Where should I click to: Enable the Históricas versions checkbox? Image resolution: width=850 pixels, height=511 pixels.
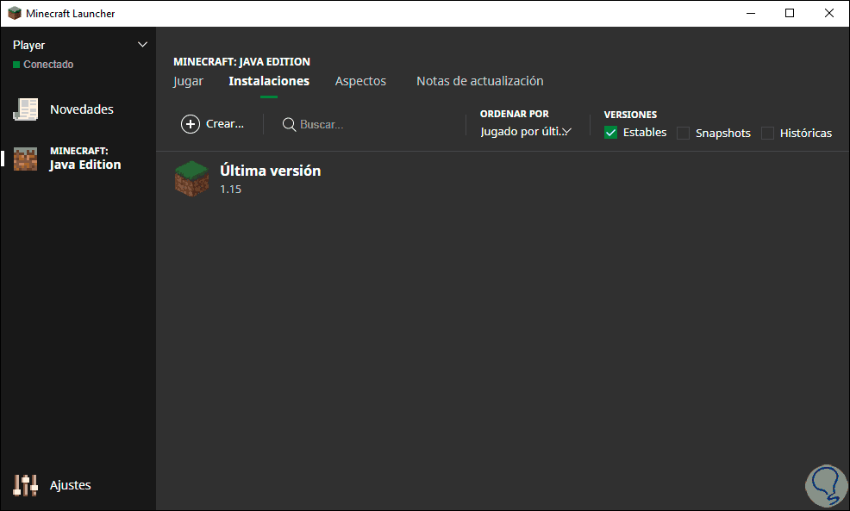[767, 134]
